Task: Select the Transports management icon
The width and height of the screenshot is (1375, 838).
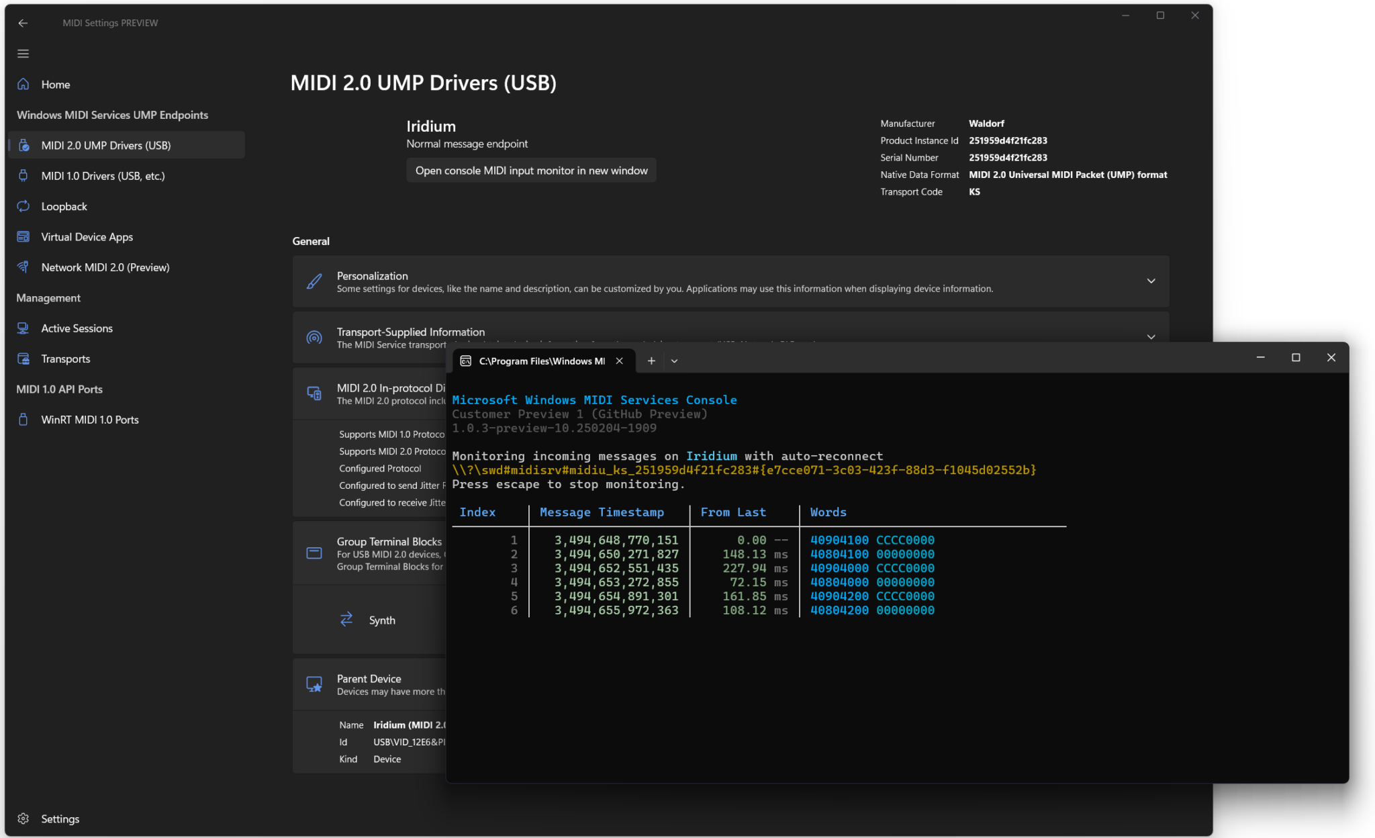Action: 23,359
